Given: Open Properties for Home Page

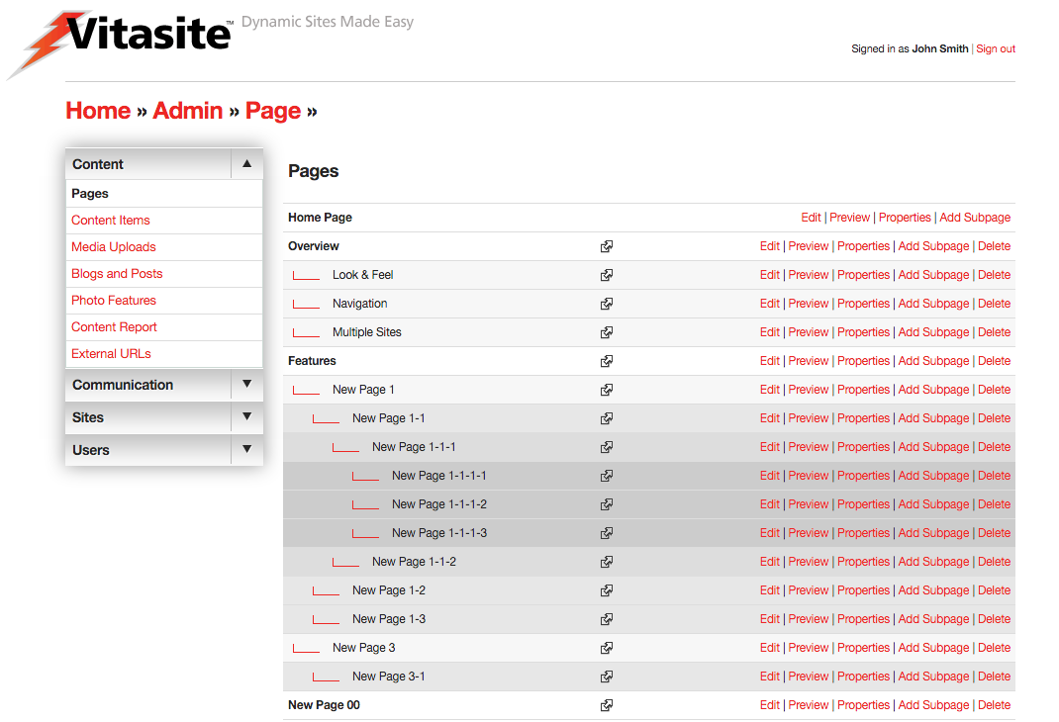Looking at the screenshot, I should (905, 218).
